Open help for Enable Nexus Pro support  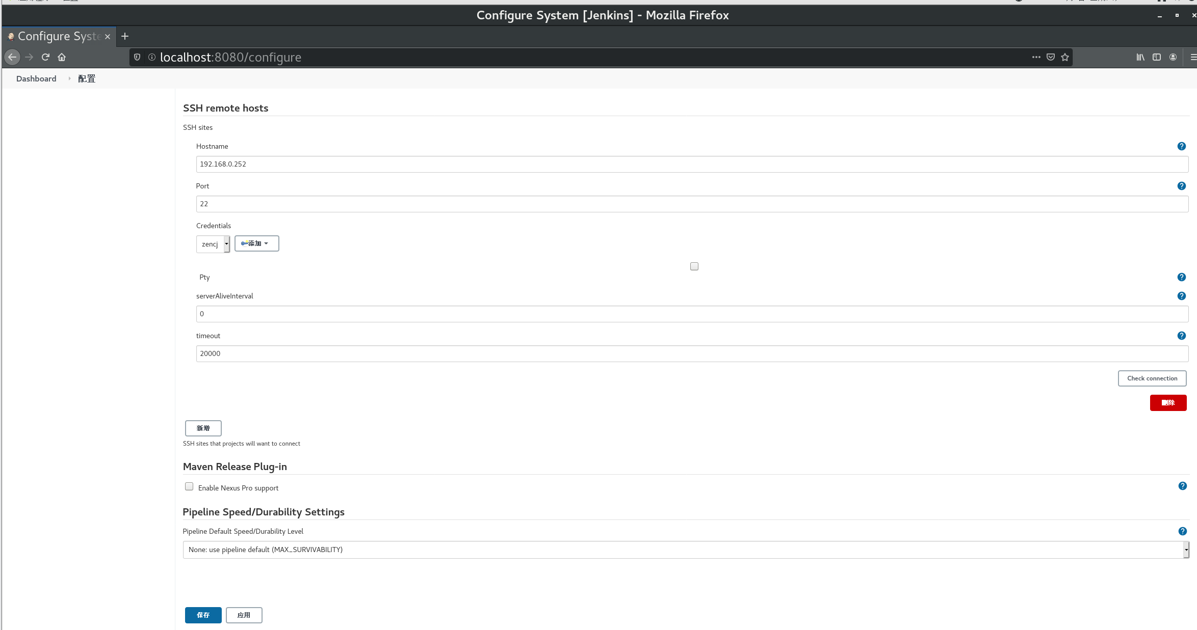coord(1182,486)
